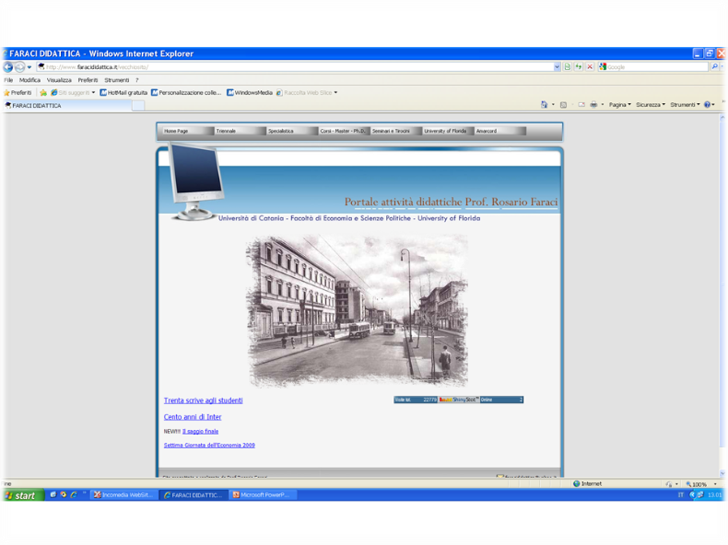The image size is (728, 545).
Task: Click the Read mail envelope icon
Action: 581,105
